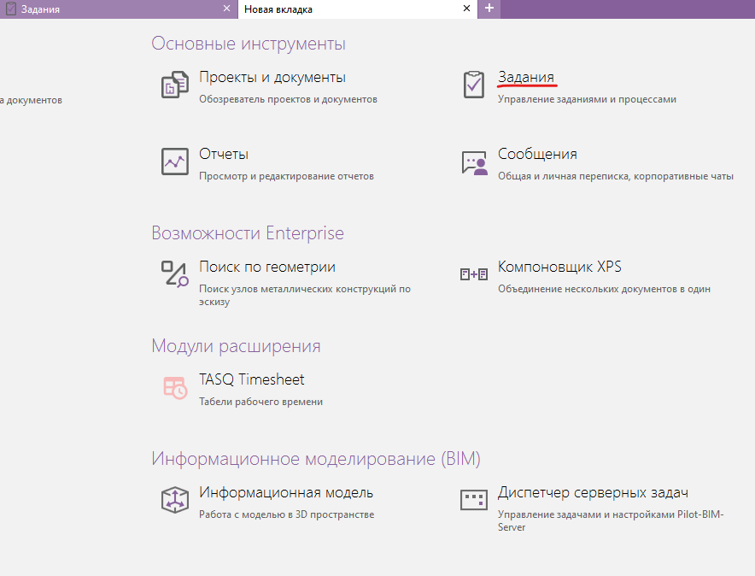Click the Диспетчер серверных задач title

pyautogui.click(x=593, y=492)
